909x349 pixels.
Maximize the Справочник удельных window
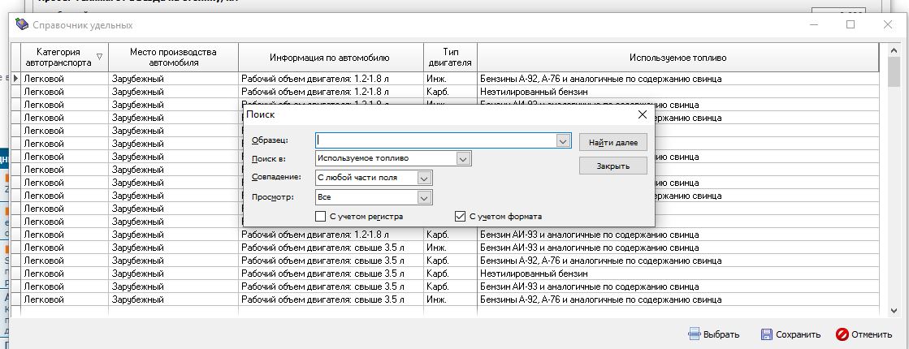pos(851,25)
